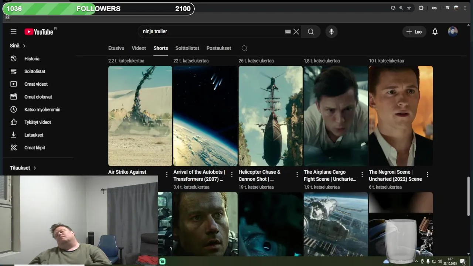
Task: Start voice search with the microphone
Action: pyautogui.click(x=331, y=32)
